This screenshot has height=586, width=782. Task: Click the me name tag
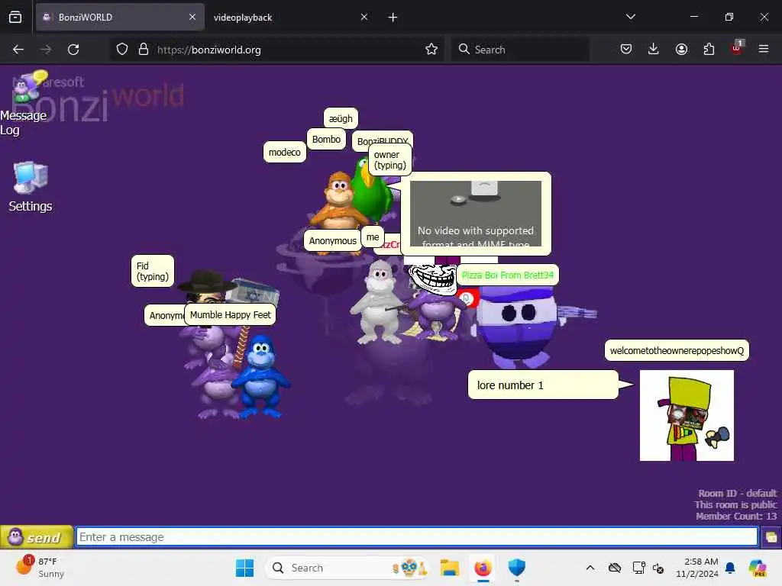(x=373, y=237)
